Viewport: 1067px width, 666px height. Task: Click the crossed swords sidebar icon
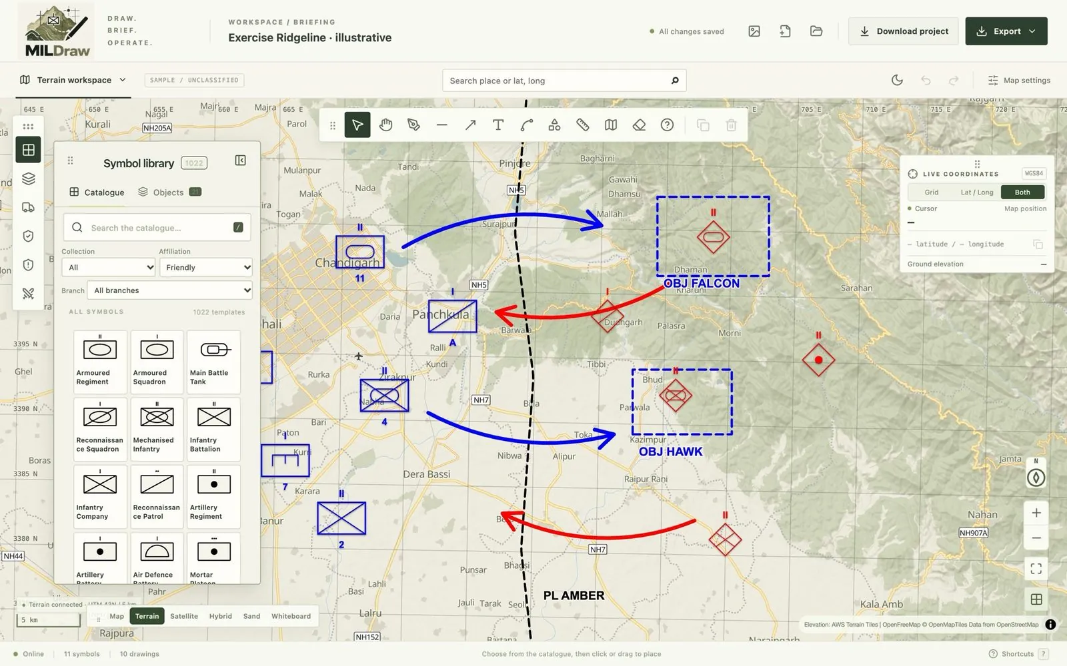point(28,293)
